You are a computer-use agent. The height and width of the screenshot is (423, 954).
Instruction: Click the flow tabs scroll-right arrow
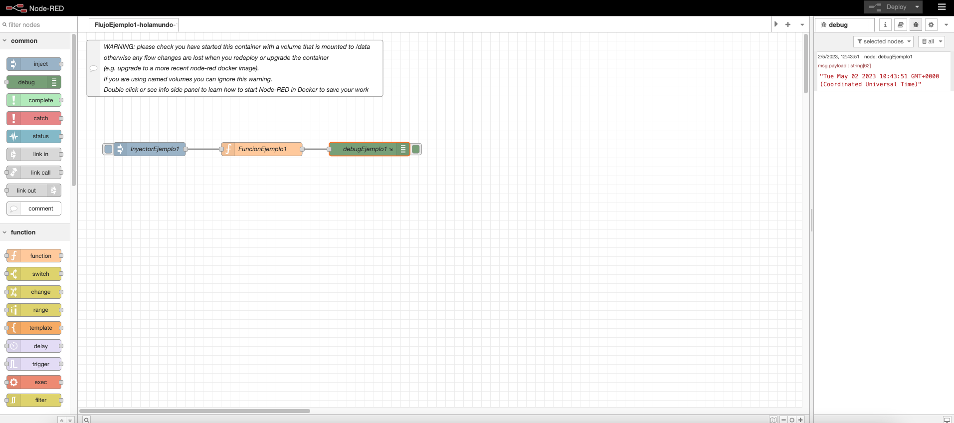pyautogui.click(x=776, y=24)
